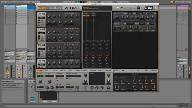192x108 pixels.
Task: Open the Microtuning file dropdown
Action: pos(73,76)
